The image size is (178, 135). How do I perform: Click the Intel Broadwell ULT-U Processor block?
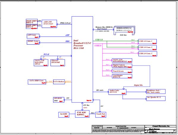click(x=82, y=59)
